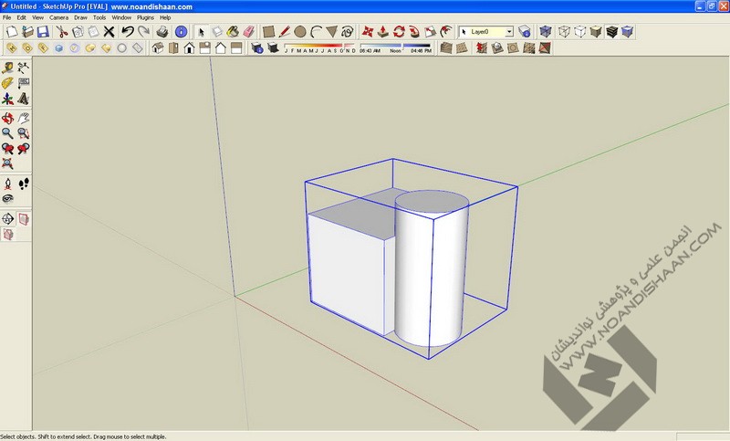Activate the Circle drawing tool
Viewport: 730px width, 441px height.
tap(299, 31)
